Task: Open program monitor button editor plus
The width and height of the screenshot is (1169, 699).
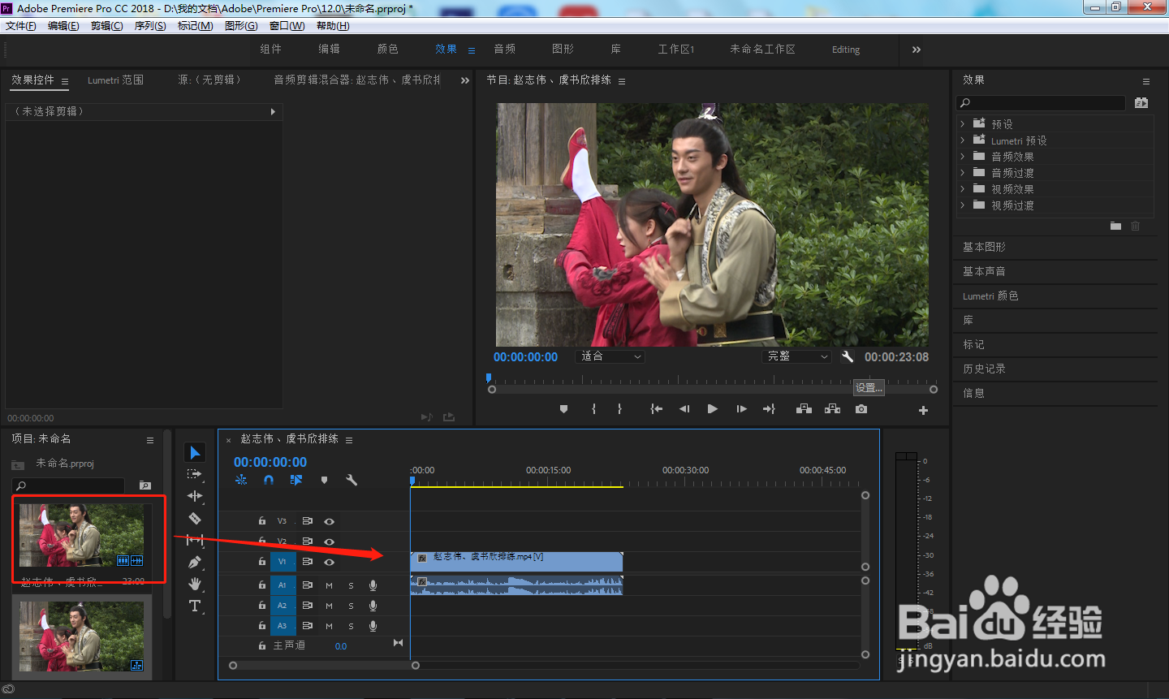Action: pos(923,410)
